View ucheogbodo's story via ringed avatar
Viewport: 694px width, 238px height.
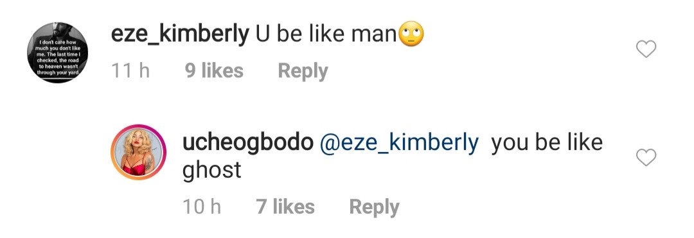(138, 152)
